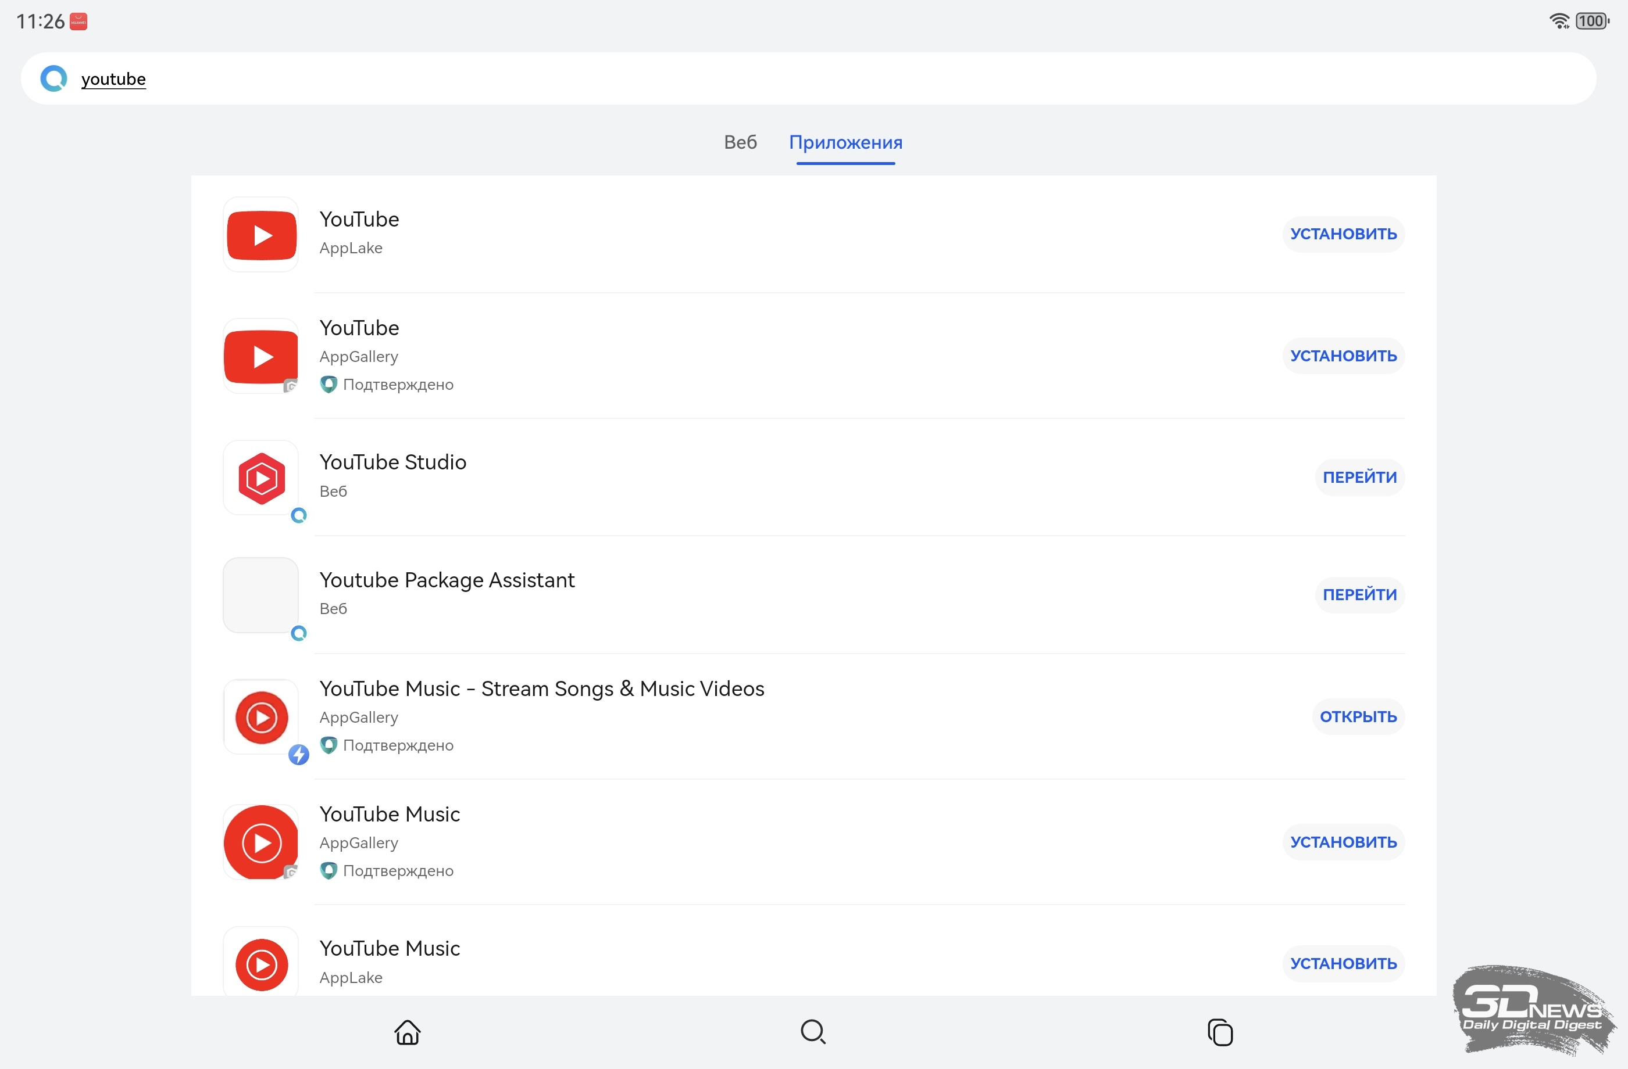Install YouTube from AppLake
This screenshot has height=1069, width=1628.
(1342, 235)
